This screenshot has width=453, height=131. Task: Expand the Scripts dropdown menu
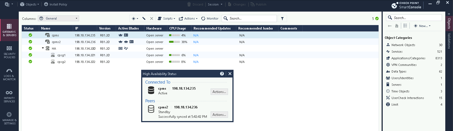[166, 18]
